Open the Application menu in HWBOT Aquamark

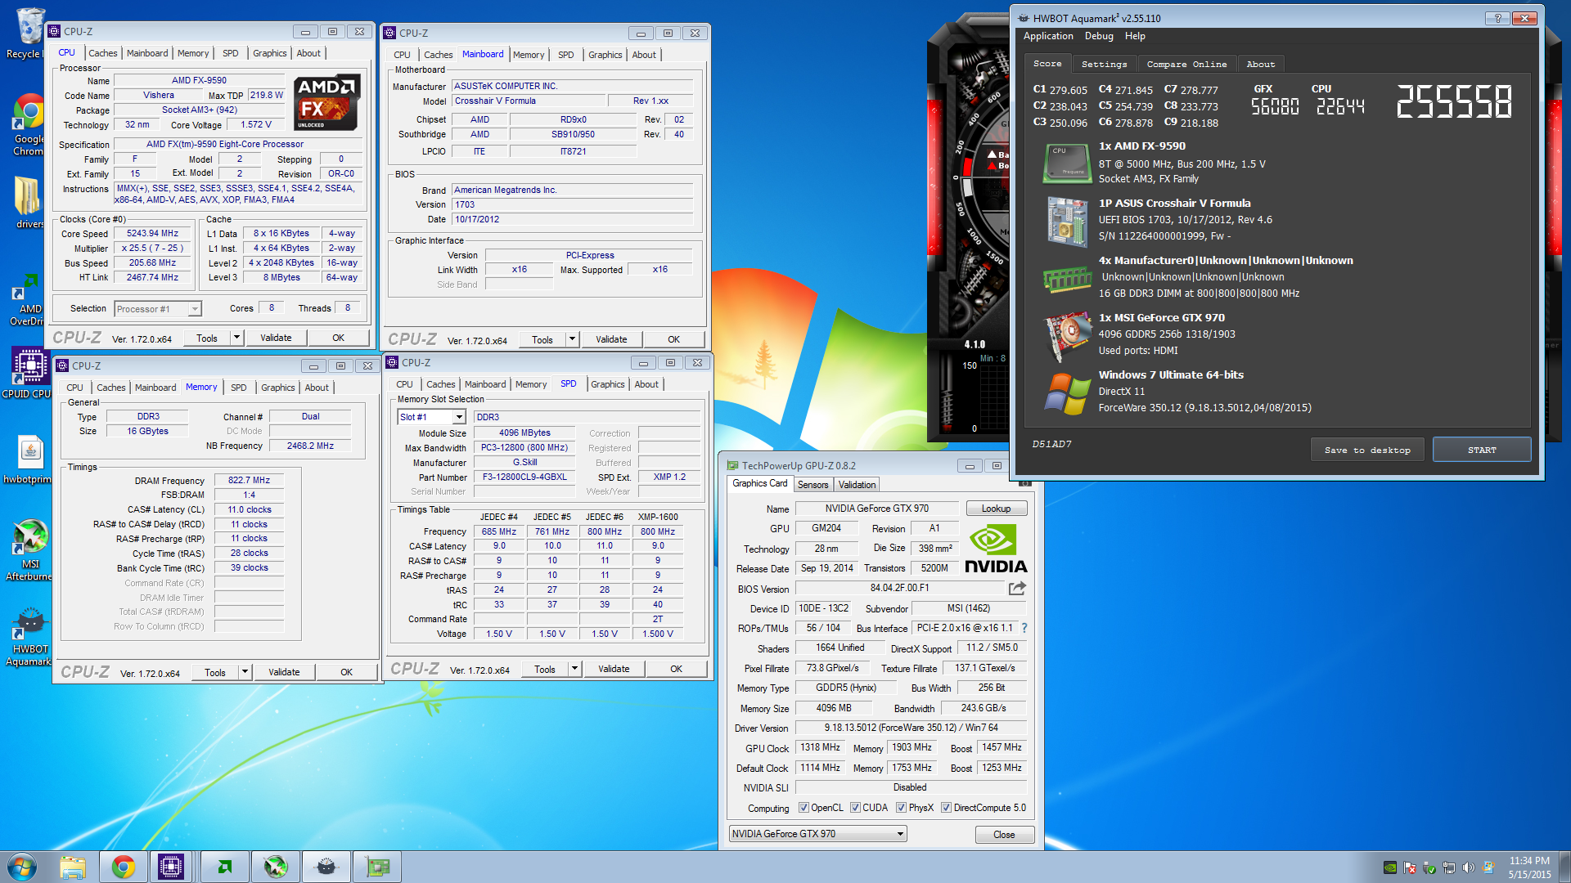[1048, 36]
